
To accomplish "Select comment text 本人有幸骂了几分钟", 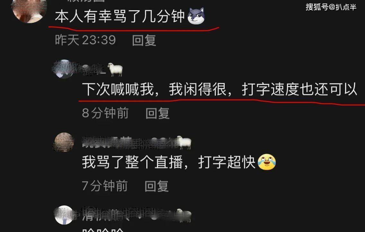I will tap(120, 17).
